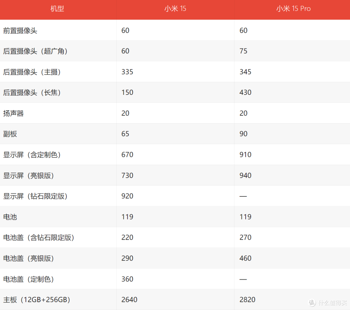Click 小米 15 Pro 电池 price 119

coord(245,217)
